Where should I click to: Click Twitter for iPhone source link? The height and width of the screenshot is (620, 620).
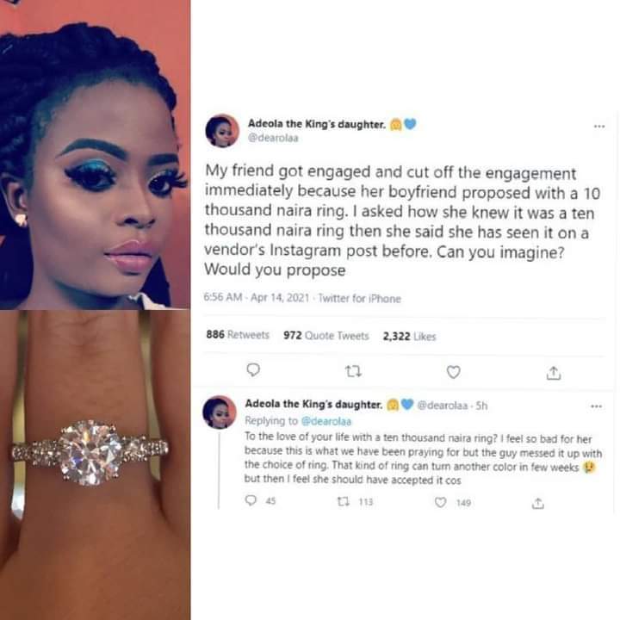point(359,298)
